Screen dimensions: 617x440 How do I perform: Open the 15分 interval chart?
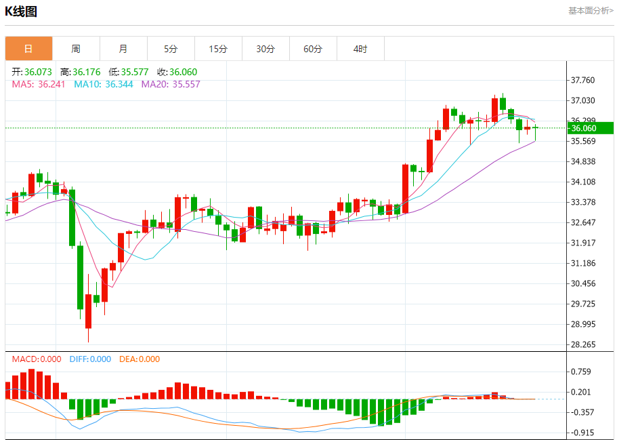[218, 49]
